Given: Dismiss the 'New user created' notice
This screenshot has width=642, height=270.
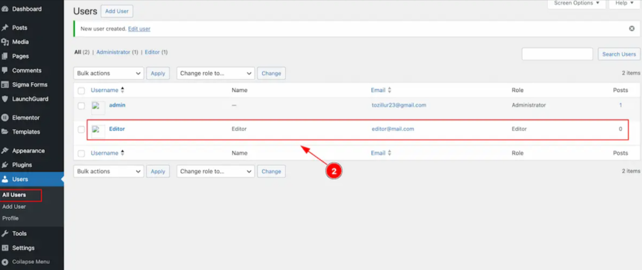Looking at the screenshot, I should click(632, 29).
